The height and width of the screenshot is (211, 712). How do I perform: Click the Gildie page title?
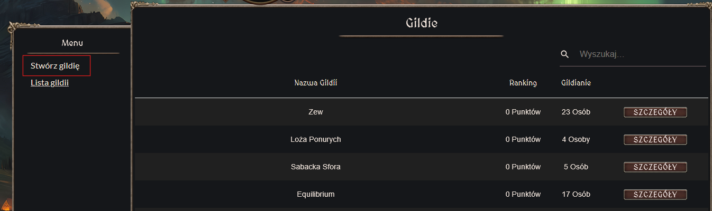pyautogui.click(x=422, y=23)
